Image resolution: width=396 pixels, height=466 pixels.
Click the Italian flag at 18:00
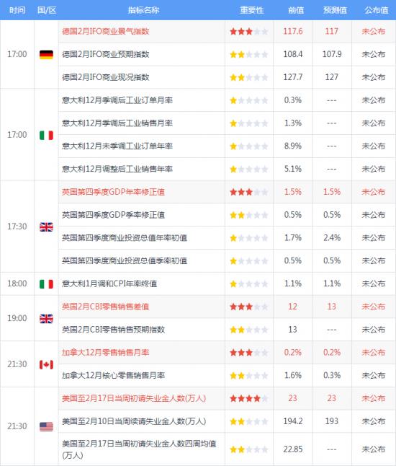46,284
